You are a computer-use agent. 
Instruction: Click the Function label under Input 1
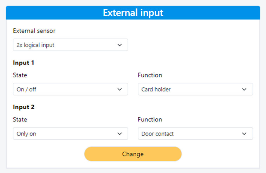(x=150, y=75)
